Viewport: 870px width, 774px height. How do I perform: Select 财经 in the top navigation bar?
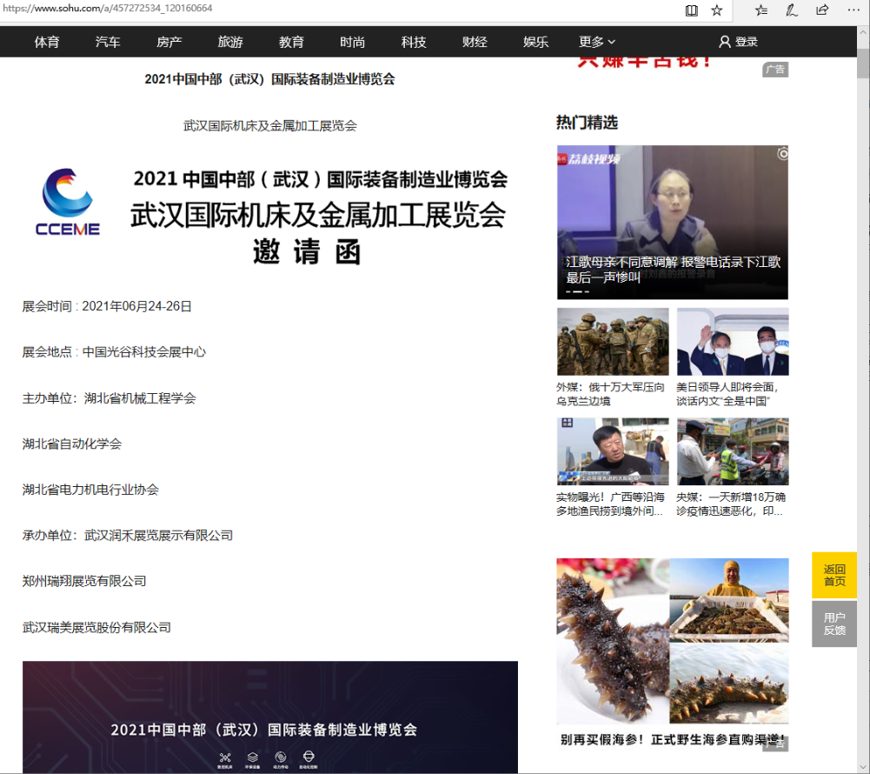[475, 42]
